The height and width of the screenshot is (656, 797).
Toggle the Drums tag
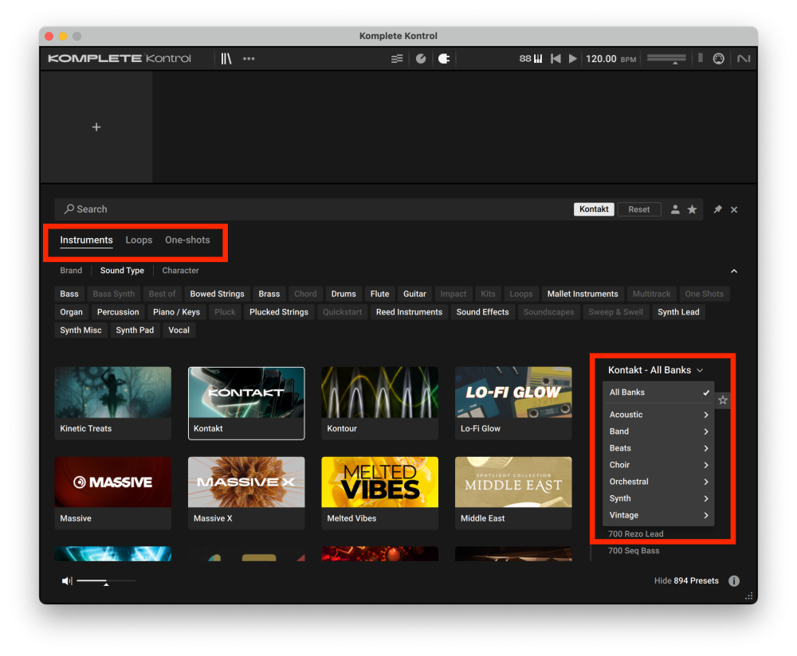(x=344, y=294)
